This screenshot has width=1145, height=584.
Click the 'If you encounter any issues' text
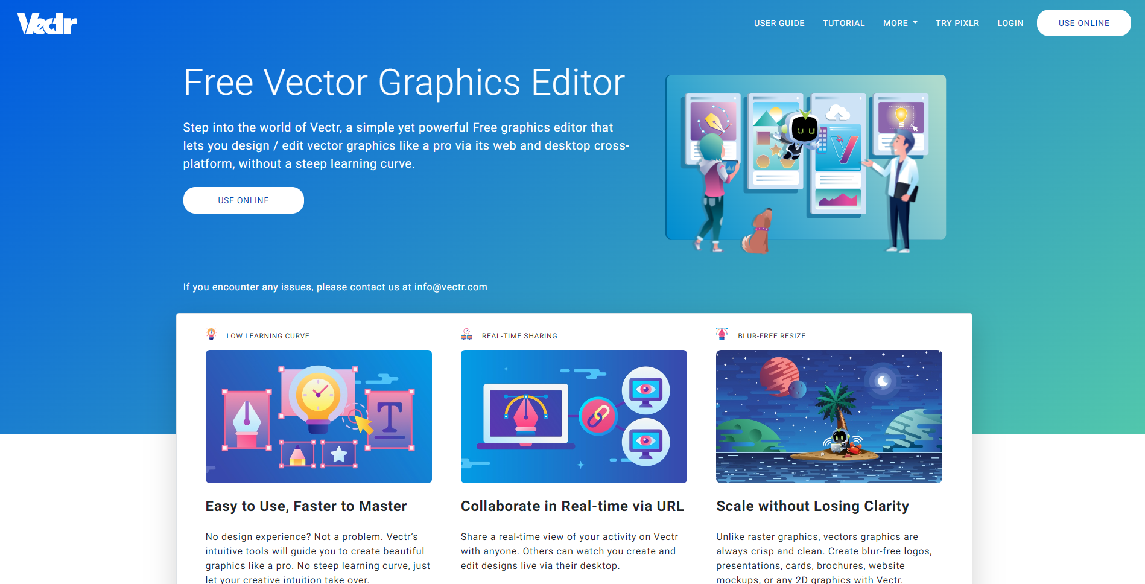(297, 287)
